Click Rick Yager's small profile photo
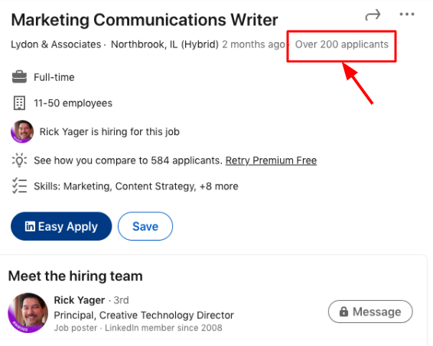Image resolution: width=433 pixels, height=346 pixels. [22, 131]
